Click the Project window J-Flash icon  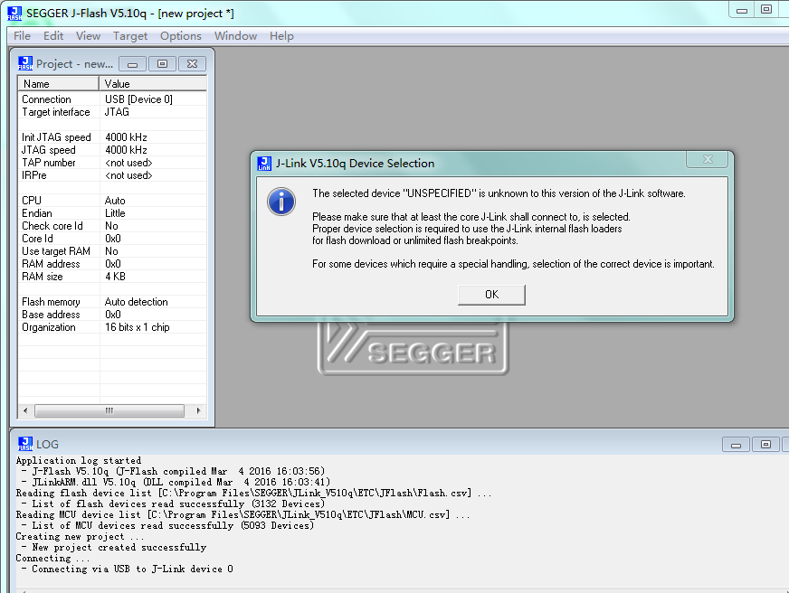pos(25,64)
